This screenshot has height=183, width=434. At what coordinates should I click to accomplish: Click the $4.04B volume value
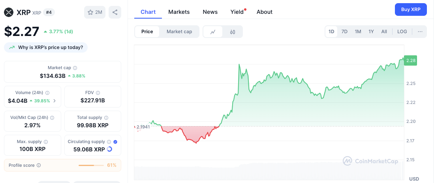[x=18, y=101]
